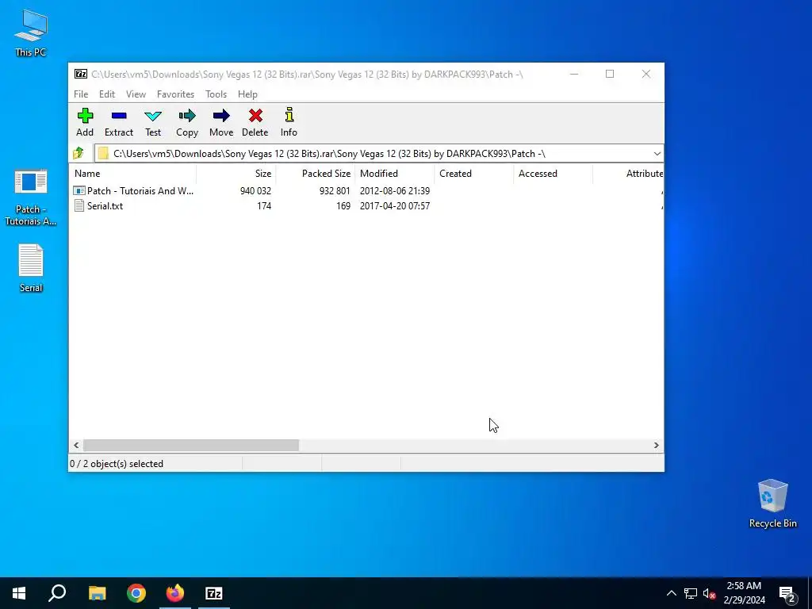Open the Edit menu
Viewport: 812px width, 609px height.
tap(107, 94)
